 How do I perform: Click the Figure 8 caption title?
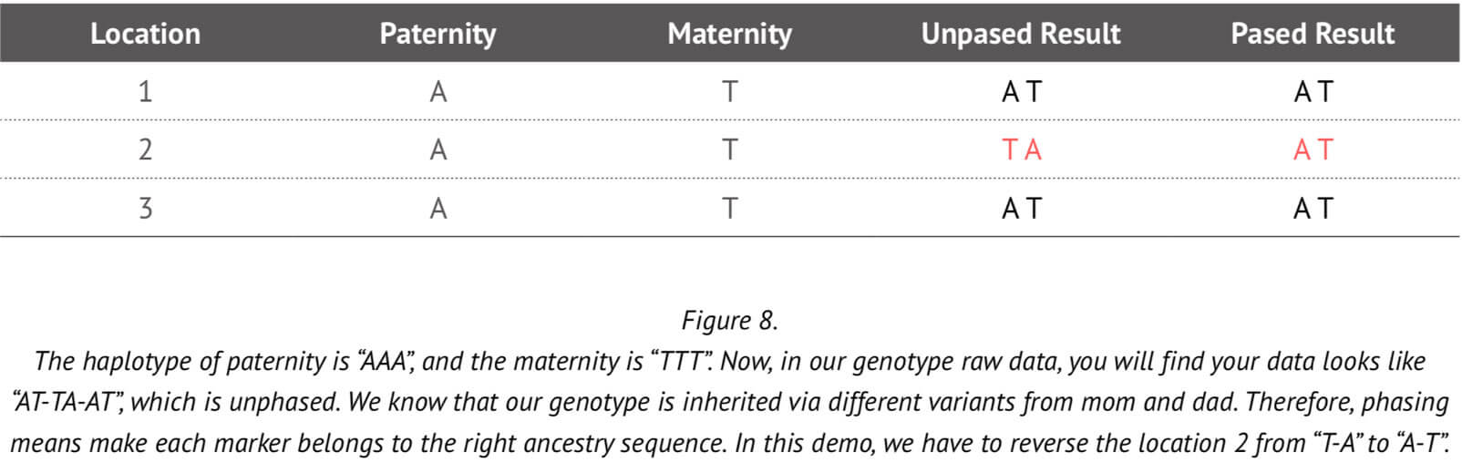pyautogui.click(x=730, y=321)
